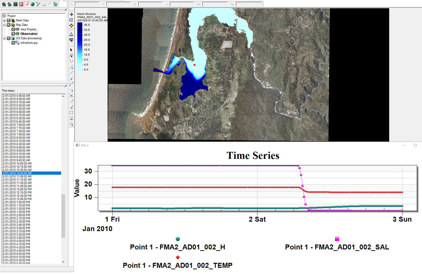The image size is (422, 274).
Task: Collapse the GIS Data (processing) node
Action: [5, 38]
